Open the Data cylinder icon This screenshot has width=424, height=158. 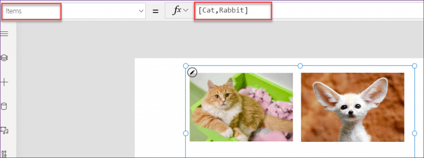click(x=4, y=106)
